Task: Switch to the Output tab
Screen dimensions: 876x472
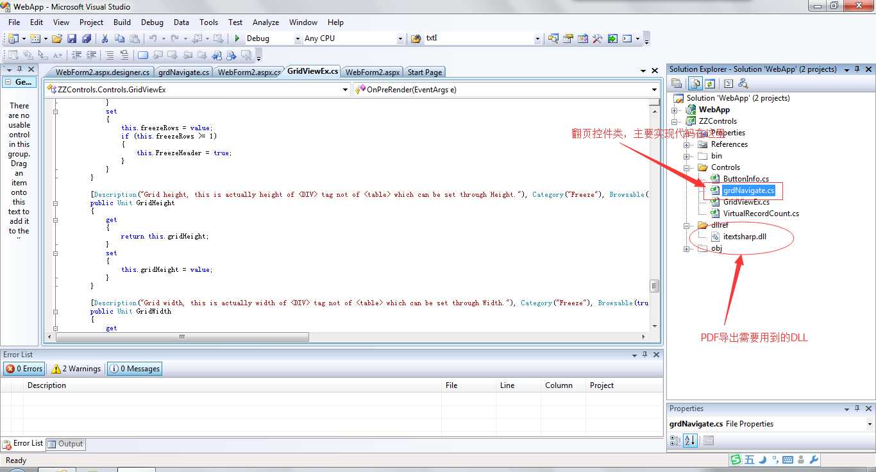Action: [66, 444]
